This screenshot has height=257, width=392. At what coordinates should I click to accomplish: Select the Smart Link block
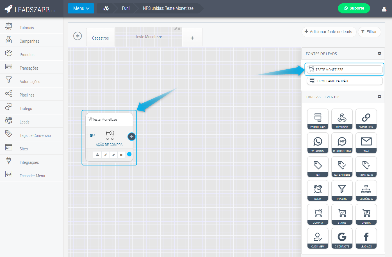(366, 119)
